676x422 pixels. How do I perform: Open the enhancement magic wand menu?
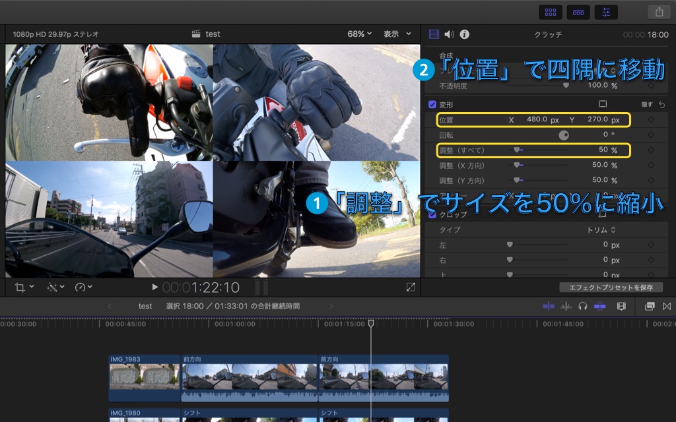pyautogui.click(x=55, y=287)
